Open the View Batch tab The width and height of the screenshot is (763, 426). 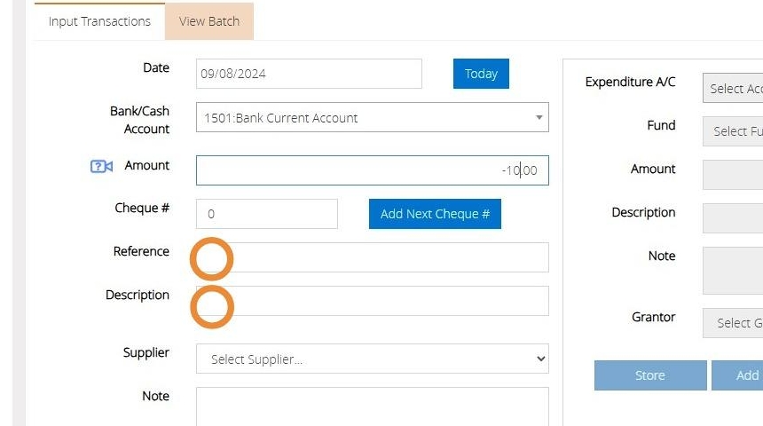(x=209, y=21)
